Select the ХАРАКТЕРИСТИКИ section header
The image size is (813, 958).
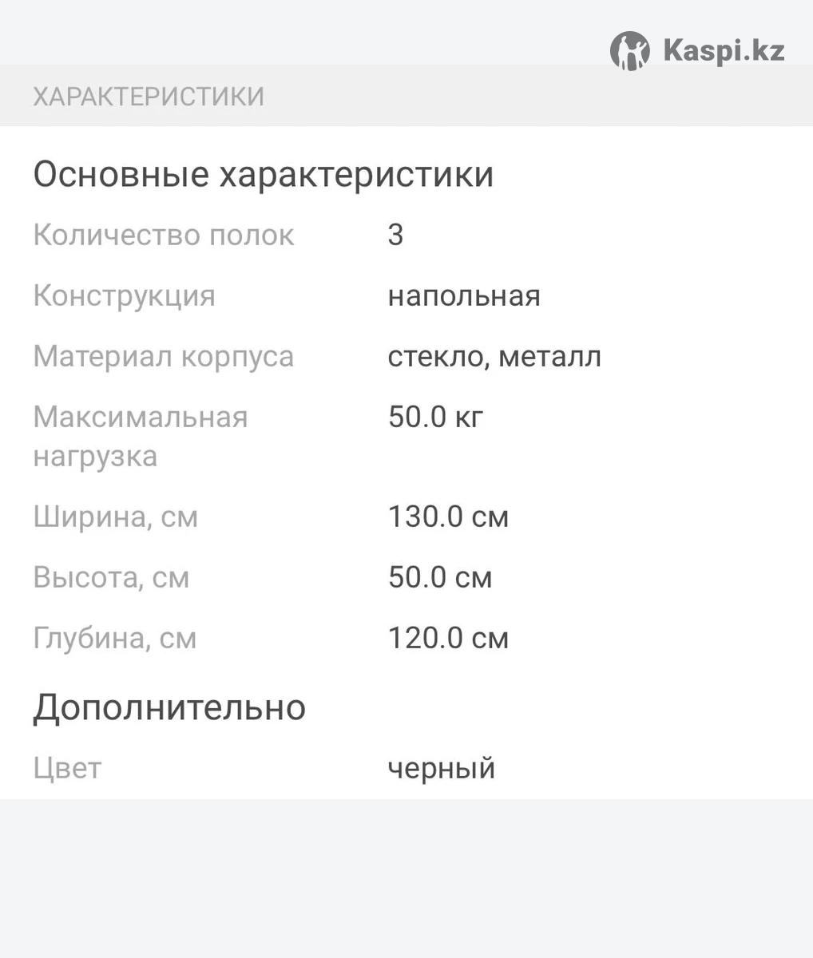coord(149,97)
